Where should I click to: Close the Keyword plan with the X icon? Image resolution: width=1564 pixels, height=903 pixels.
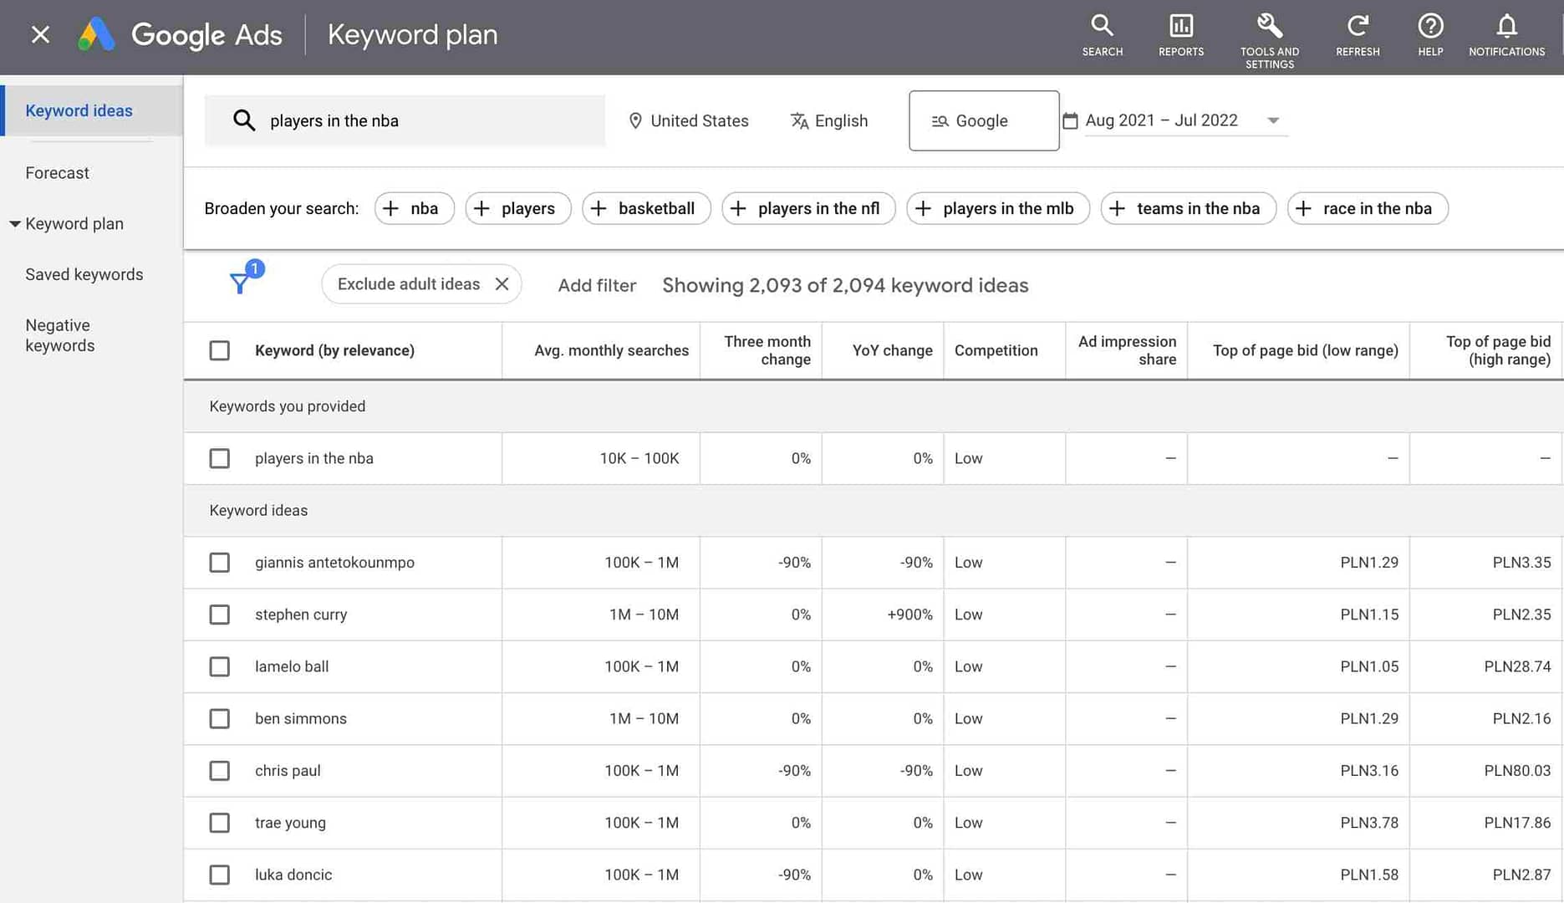(x=40, y=34)
